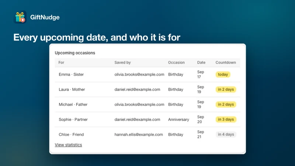This screenshot has width=295, height=166.
Task: Click the 'Sep 19' date in Laura's row
Action: coord(201,89)
